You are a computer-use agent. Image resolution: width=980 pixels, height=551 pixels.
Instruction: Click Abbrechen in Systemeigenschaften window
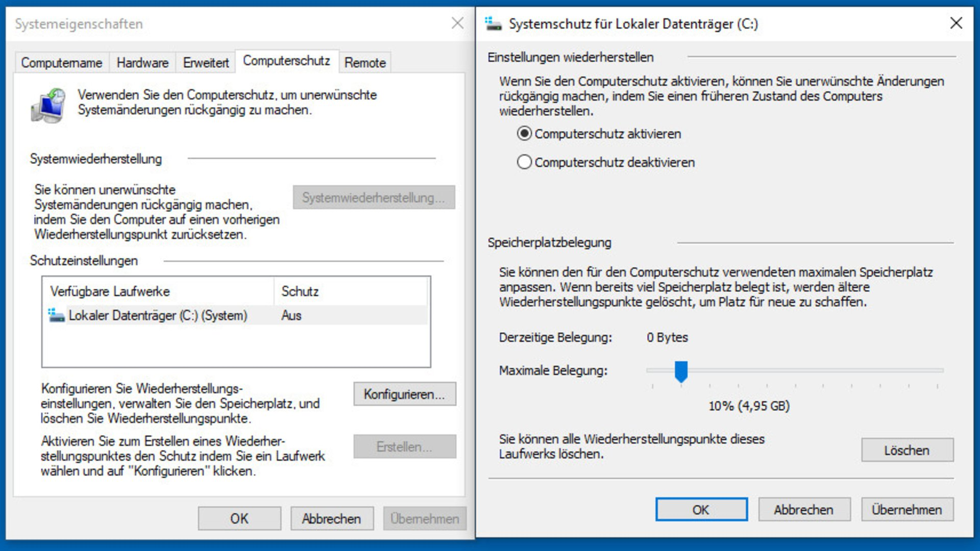click(x=331, y=519)
